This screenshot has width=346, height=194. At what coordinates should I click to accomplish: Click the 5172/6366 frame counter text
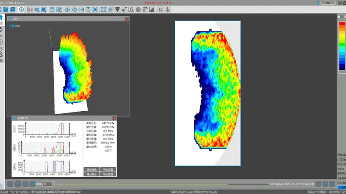pyautogui.click(x=276, y=184)
